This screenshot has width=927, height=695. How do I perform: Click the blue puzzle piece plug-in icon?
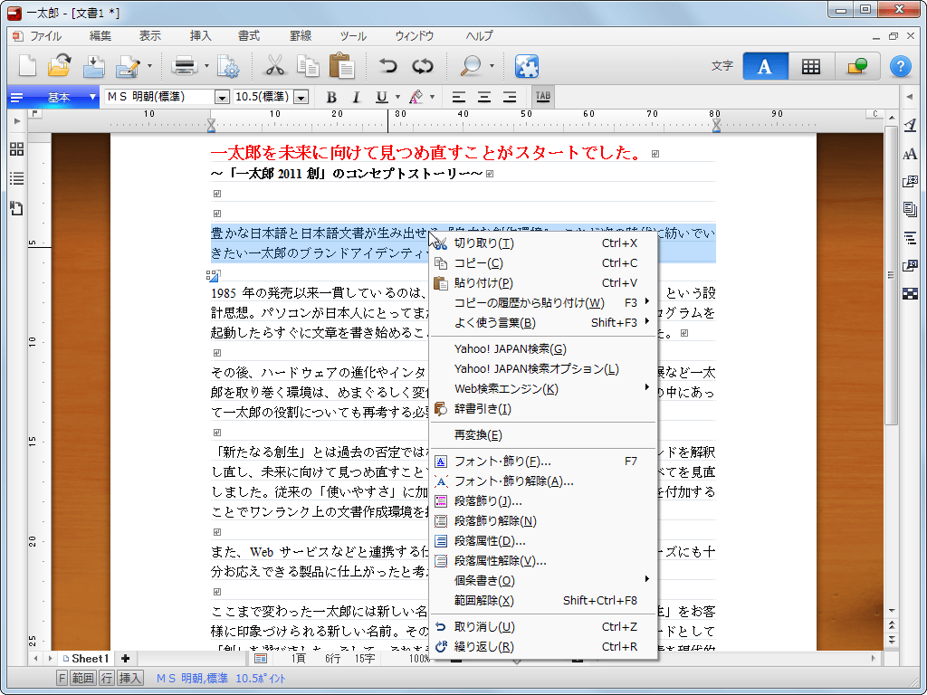(x=526, y=66)
